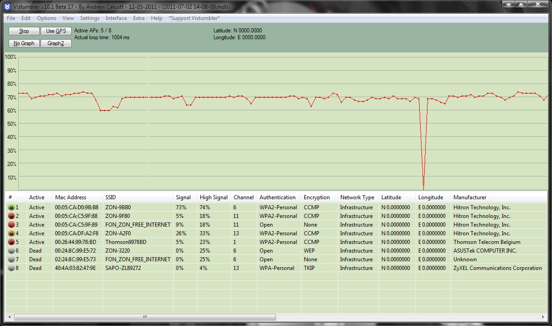
Task: Select the orange lock icon for ZON-A2F0
Action: coord(11,233)
